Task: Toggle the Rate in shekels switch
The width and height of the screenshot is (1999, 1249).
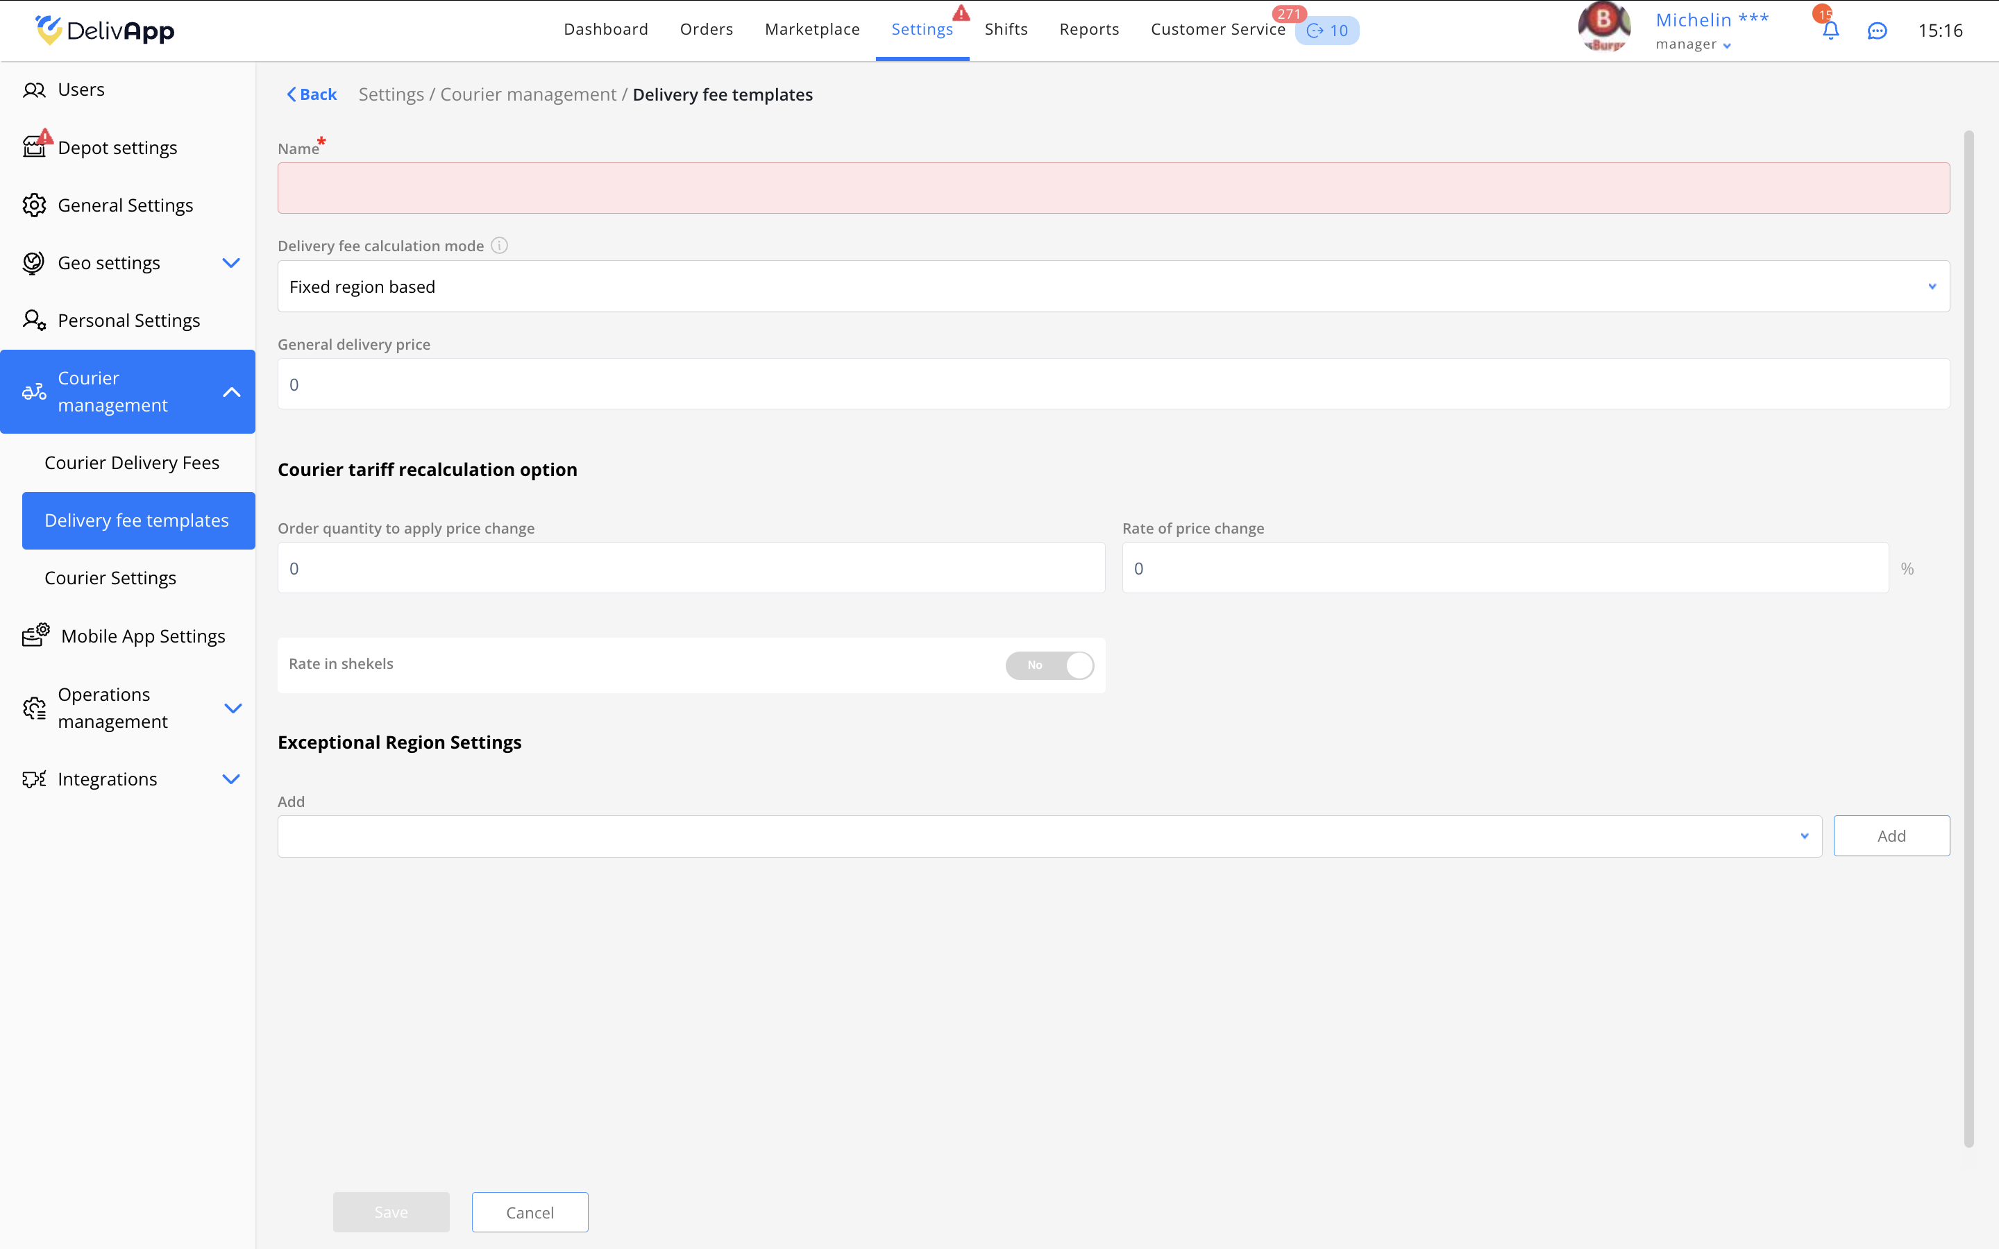Action: point(1049,665)
